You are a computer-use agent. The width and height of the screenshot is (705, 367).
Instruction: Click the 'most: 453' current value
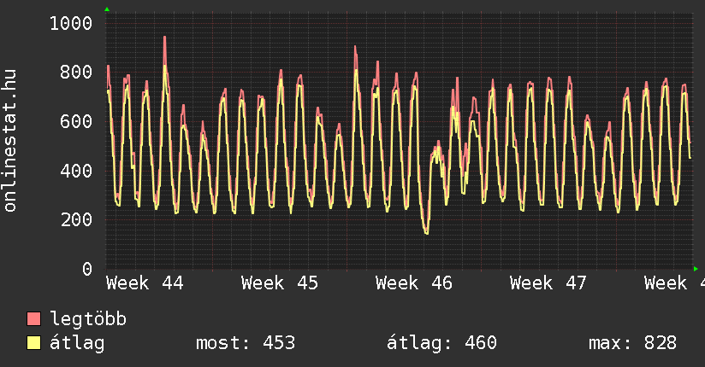coord(246,343)
